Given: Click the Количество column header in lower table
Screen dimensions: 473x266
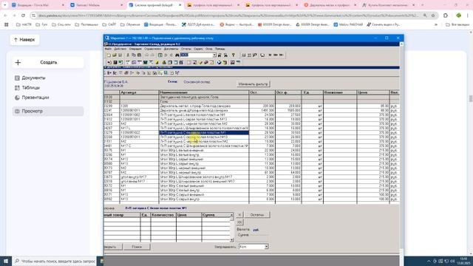Looking at the screenshot, I should [163, 215].
